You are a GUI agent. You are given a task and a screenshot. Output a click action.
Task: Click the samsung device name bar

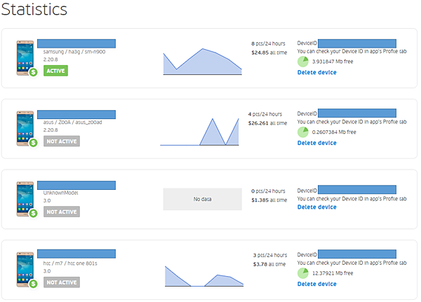coord(76,43)
